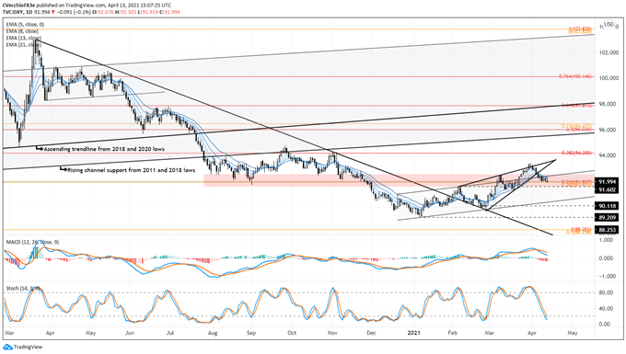Click the 89.209 dashed level tag
Viewport: 626px width, 354px height.
coord(607,218)
